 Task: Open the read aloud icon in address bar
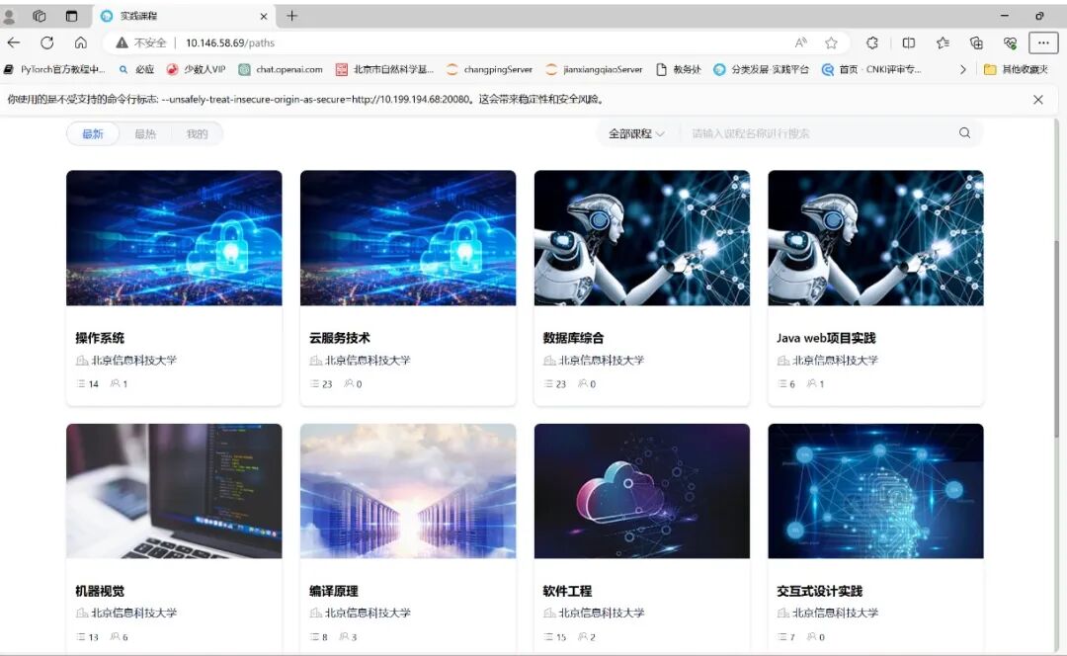pyautogui.click(x=800, y=42)
